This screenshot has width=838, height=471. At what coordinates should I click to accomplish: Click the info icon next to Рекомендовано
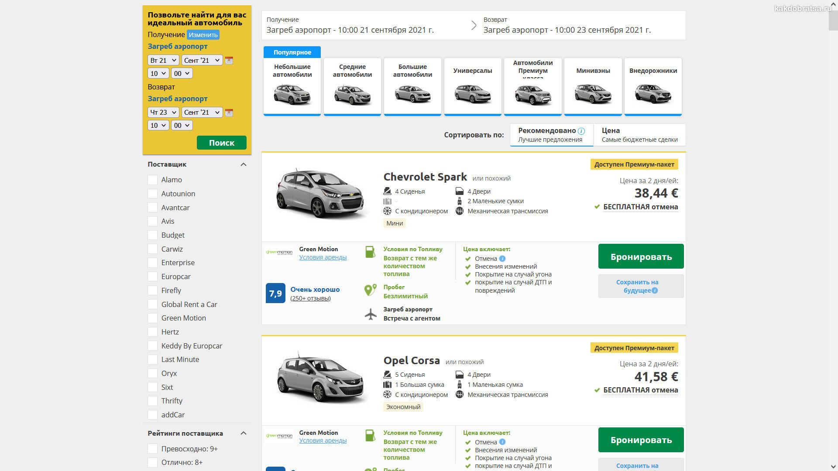click(581, 131)
